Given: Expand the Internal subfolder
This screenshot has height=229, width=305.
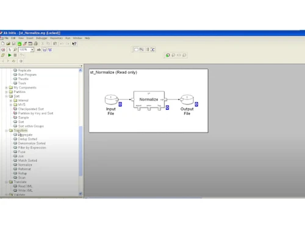Looking at the screenshot, I should 11,100.
